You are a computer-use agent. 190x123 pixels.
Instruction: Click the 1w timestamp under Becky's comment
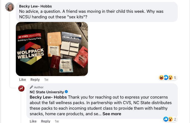click(46, 80)
